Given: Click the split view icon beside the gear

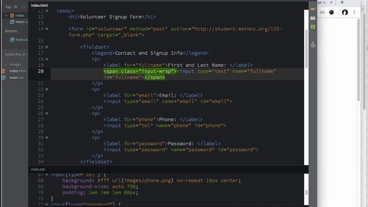Looking at the screenshot, I should pyautogui.click(x=23, y=7).
